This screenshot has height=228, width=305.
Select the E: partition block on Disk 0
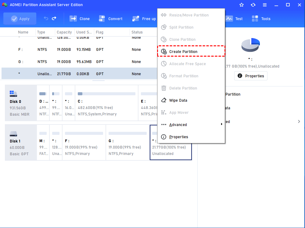[x=148, y=103]
